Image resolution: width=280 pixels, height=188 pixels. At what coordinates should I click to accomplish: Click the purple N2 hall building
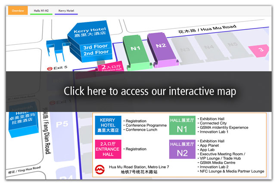[162, 50]
